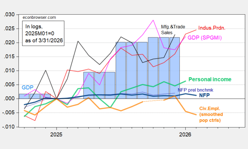This screenshot has height=149, width=248.
Task: Click the light blue GDP label
Action: point(27,87)
